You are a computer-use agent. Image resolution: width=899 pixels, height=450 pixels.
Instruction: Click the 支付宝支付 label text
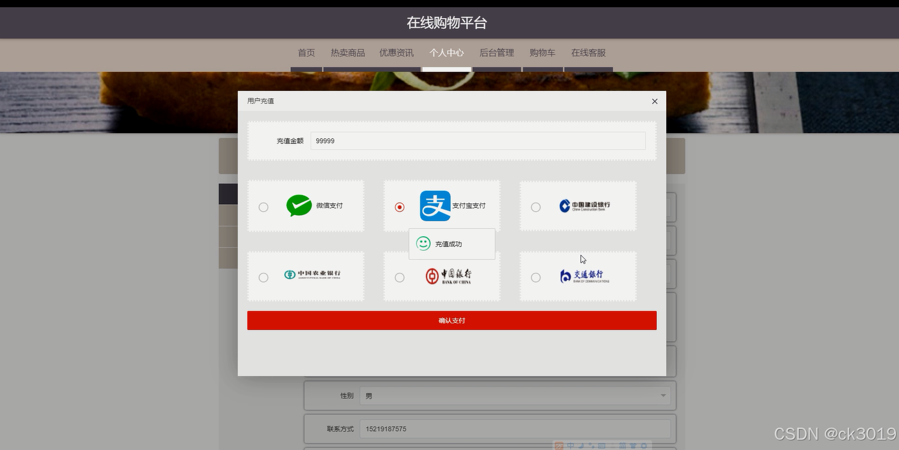pos(469,205)
